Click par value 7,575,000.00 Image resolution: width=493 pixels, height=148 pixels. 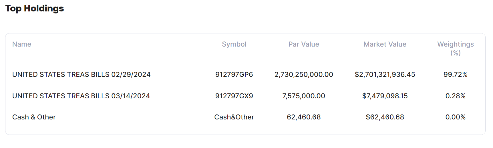304,96
